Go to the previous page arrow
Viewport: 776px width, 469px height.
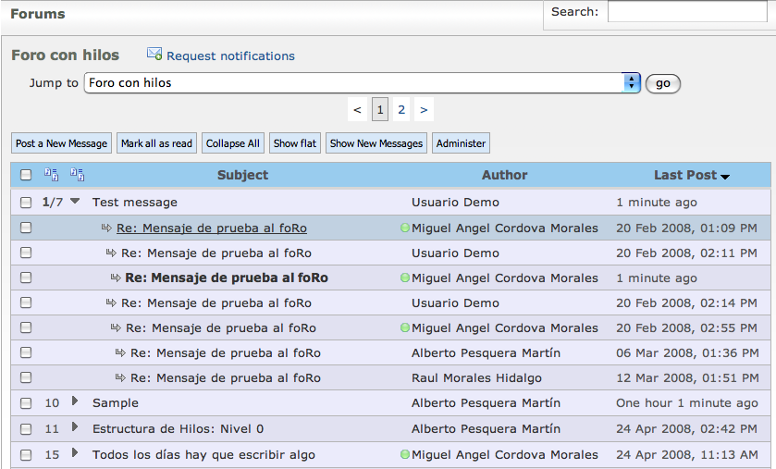pos(358,110)
